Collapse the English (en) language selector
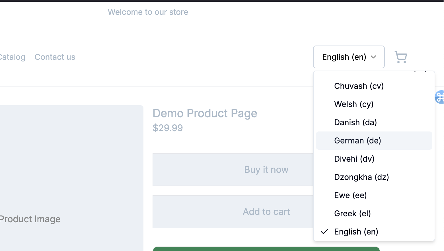Screen dimensions: 444x251 pos(349,57)
